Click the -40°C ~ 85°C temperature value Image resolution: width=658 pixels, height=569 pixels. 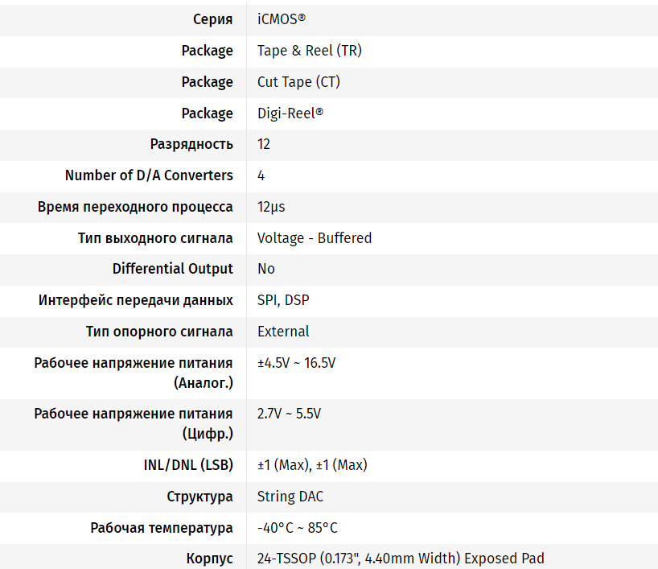click(x=297, y=528)
